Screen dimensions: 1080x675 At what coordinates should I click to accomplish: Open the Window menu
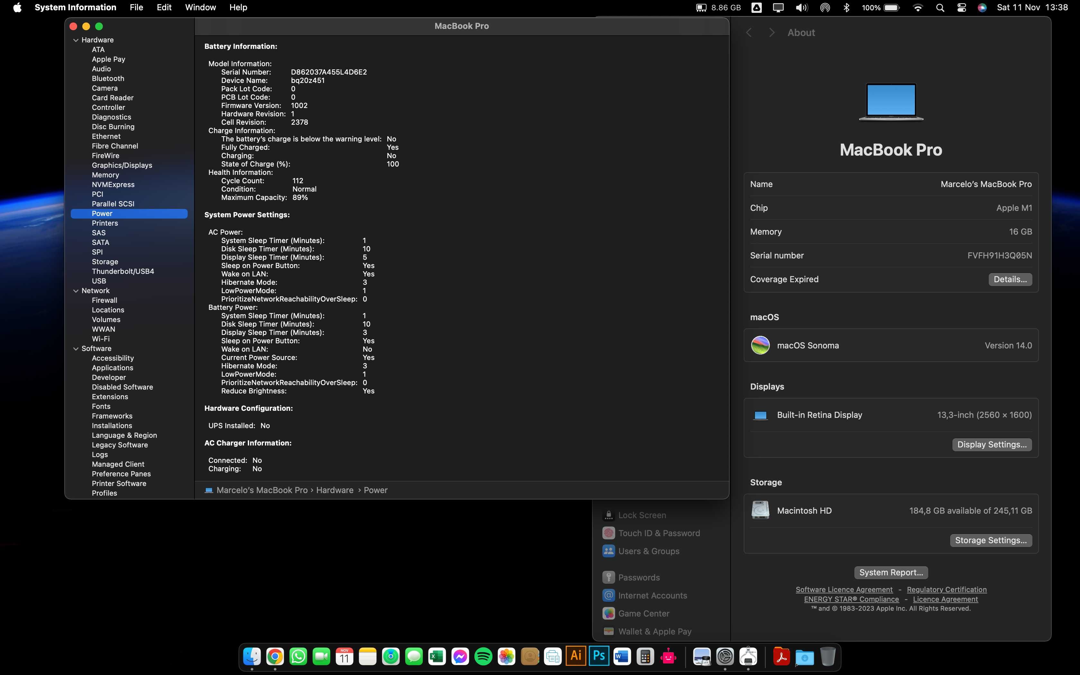point(200,8)
